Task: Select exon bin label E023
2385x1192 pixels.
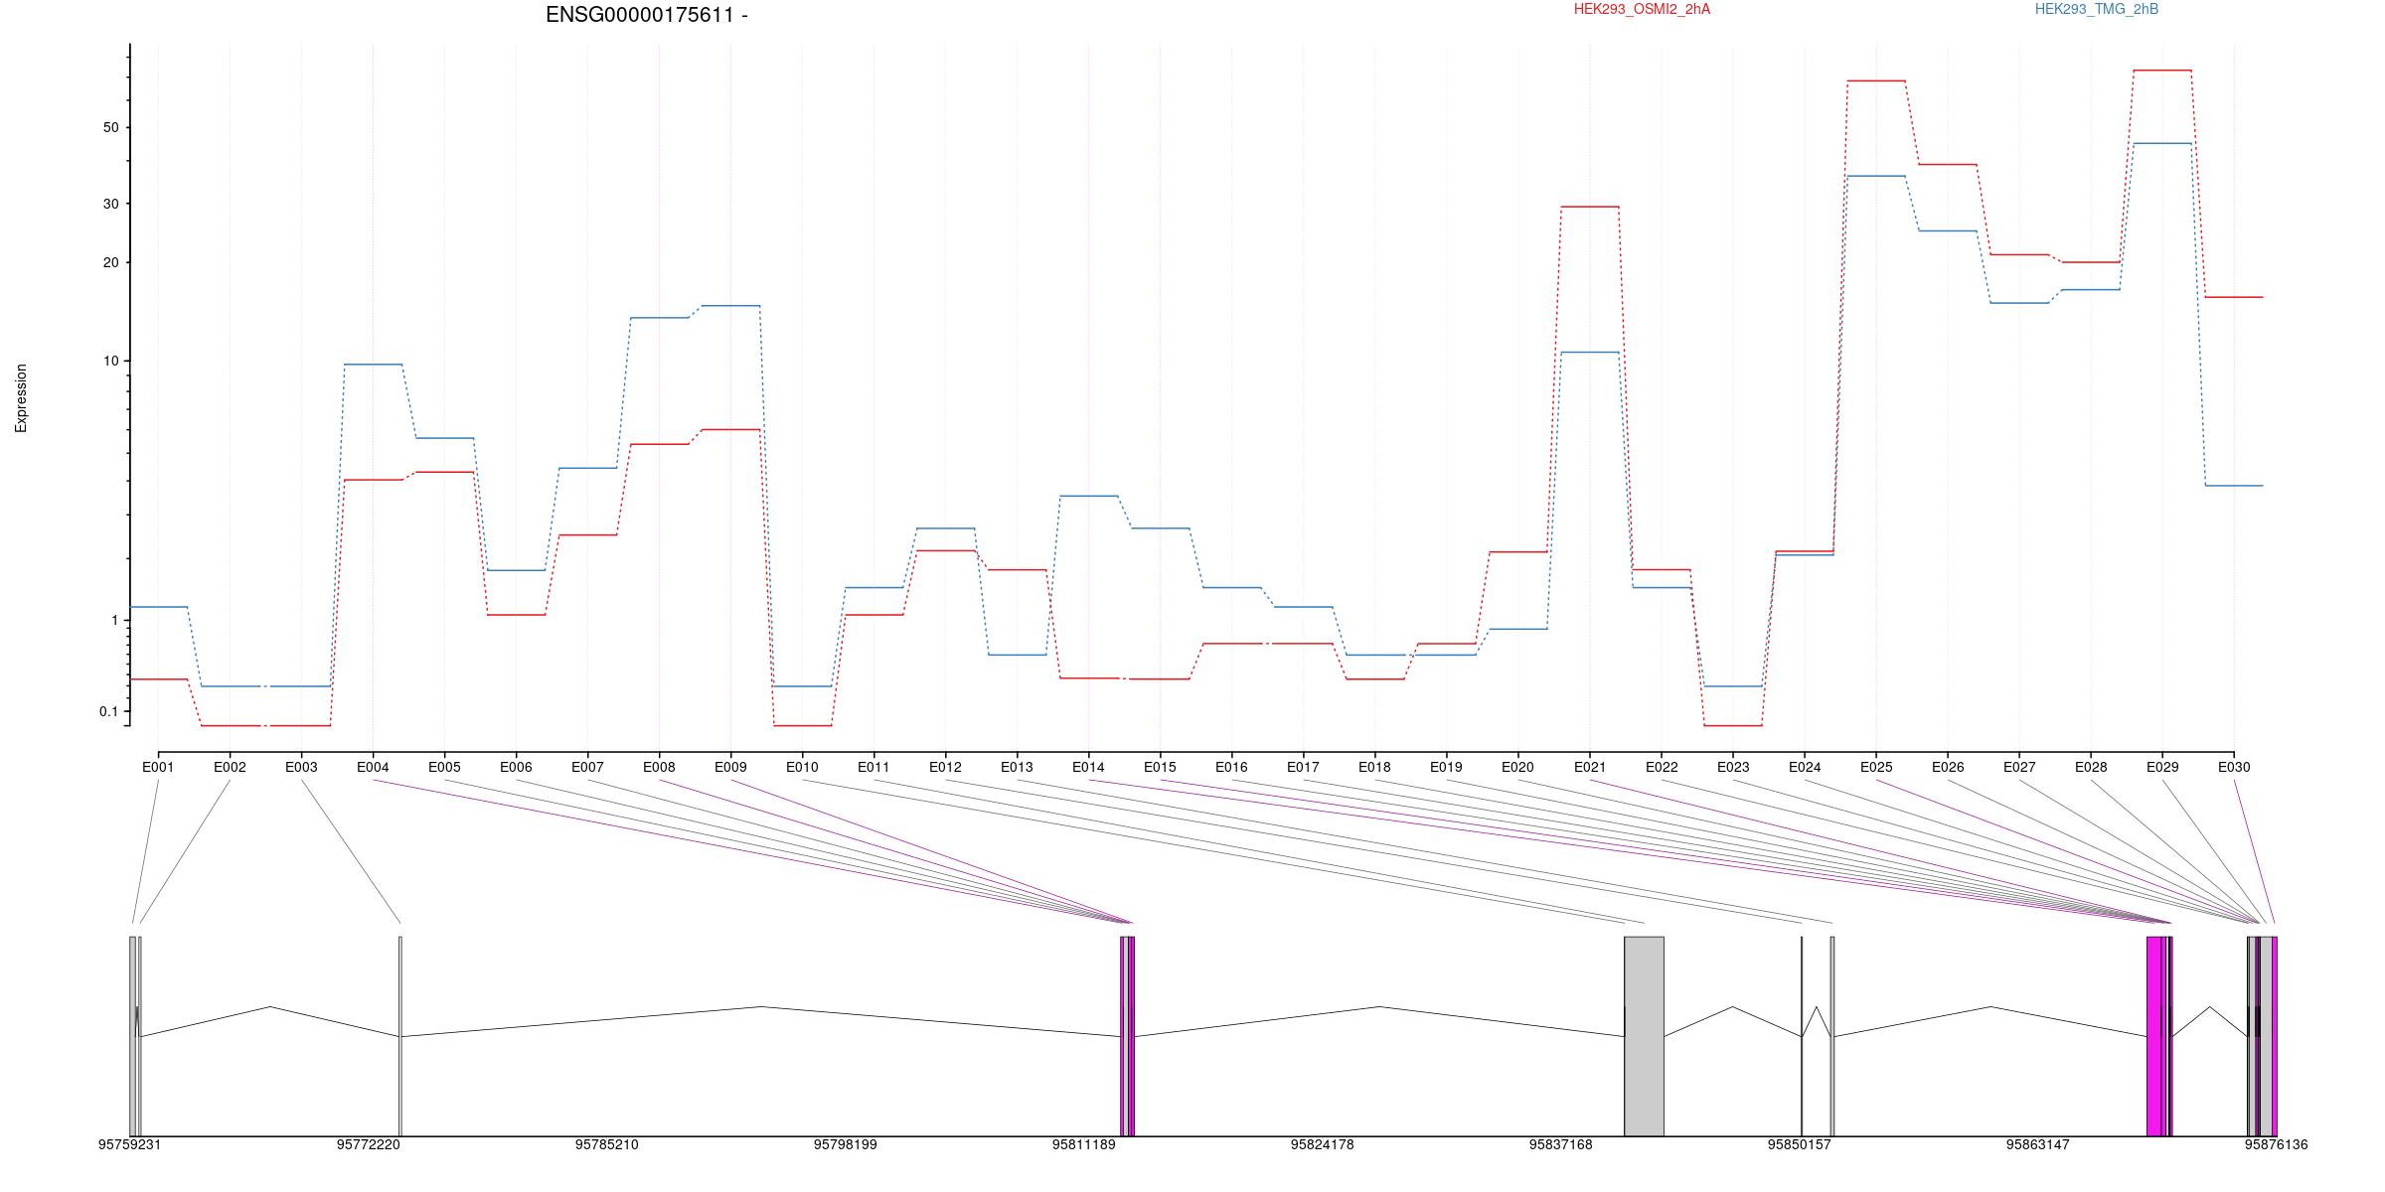Action: pyautogui.click(x=1733, y=767)
